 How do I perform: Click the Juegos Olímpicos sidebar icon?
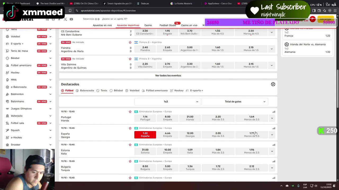[7, 109]
